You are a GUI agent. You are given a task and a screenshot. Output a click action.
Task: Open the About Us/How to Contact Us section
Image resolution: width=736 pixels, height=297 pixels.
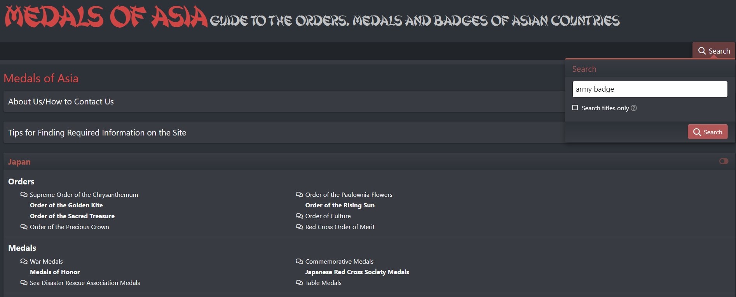click(61, 102)
